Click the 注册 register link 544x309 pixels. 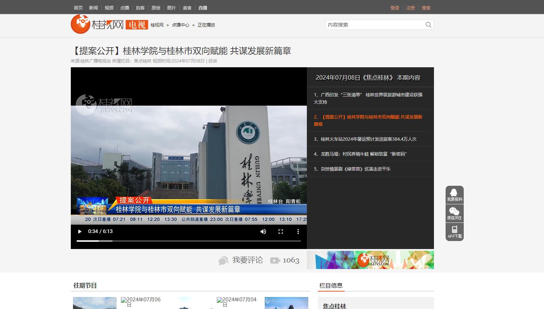click(410, 8)
